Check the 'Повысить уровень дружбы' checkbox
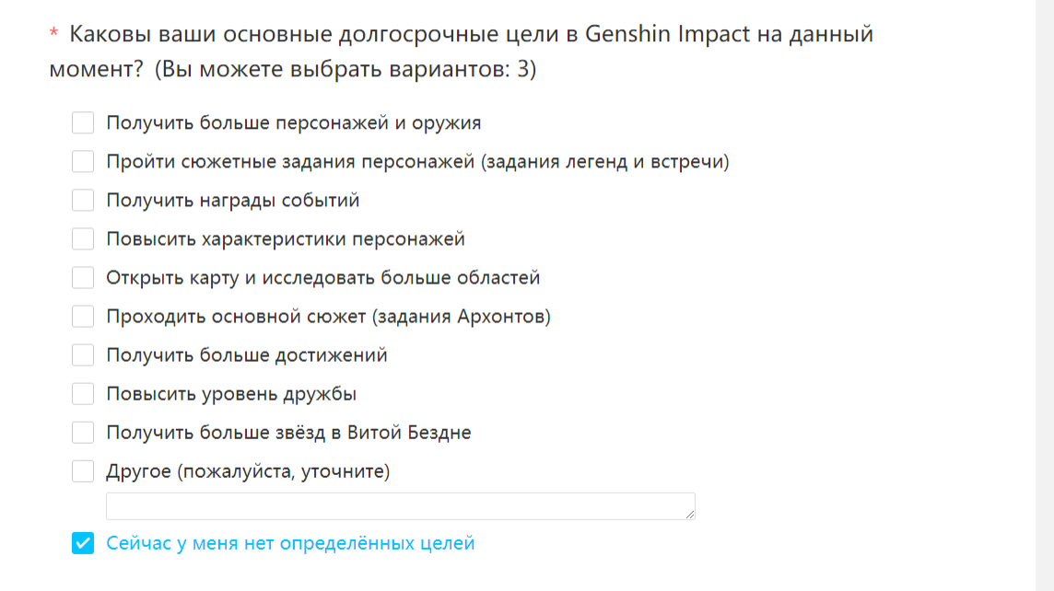This screenshot has height=591, width=1054. (x=83, y=394)
